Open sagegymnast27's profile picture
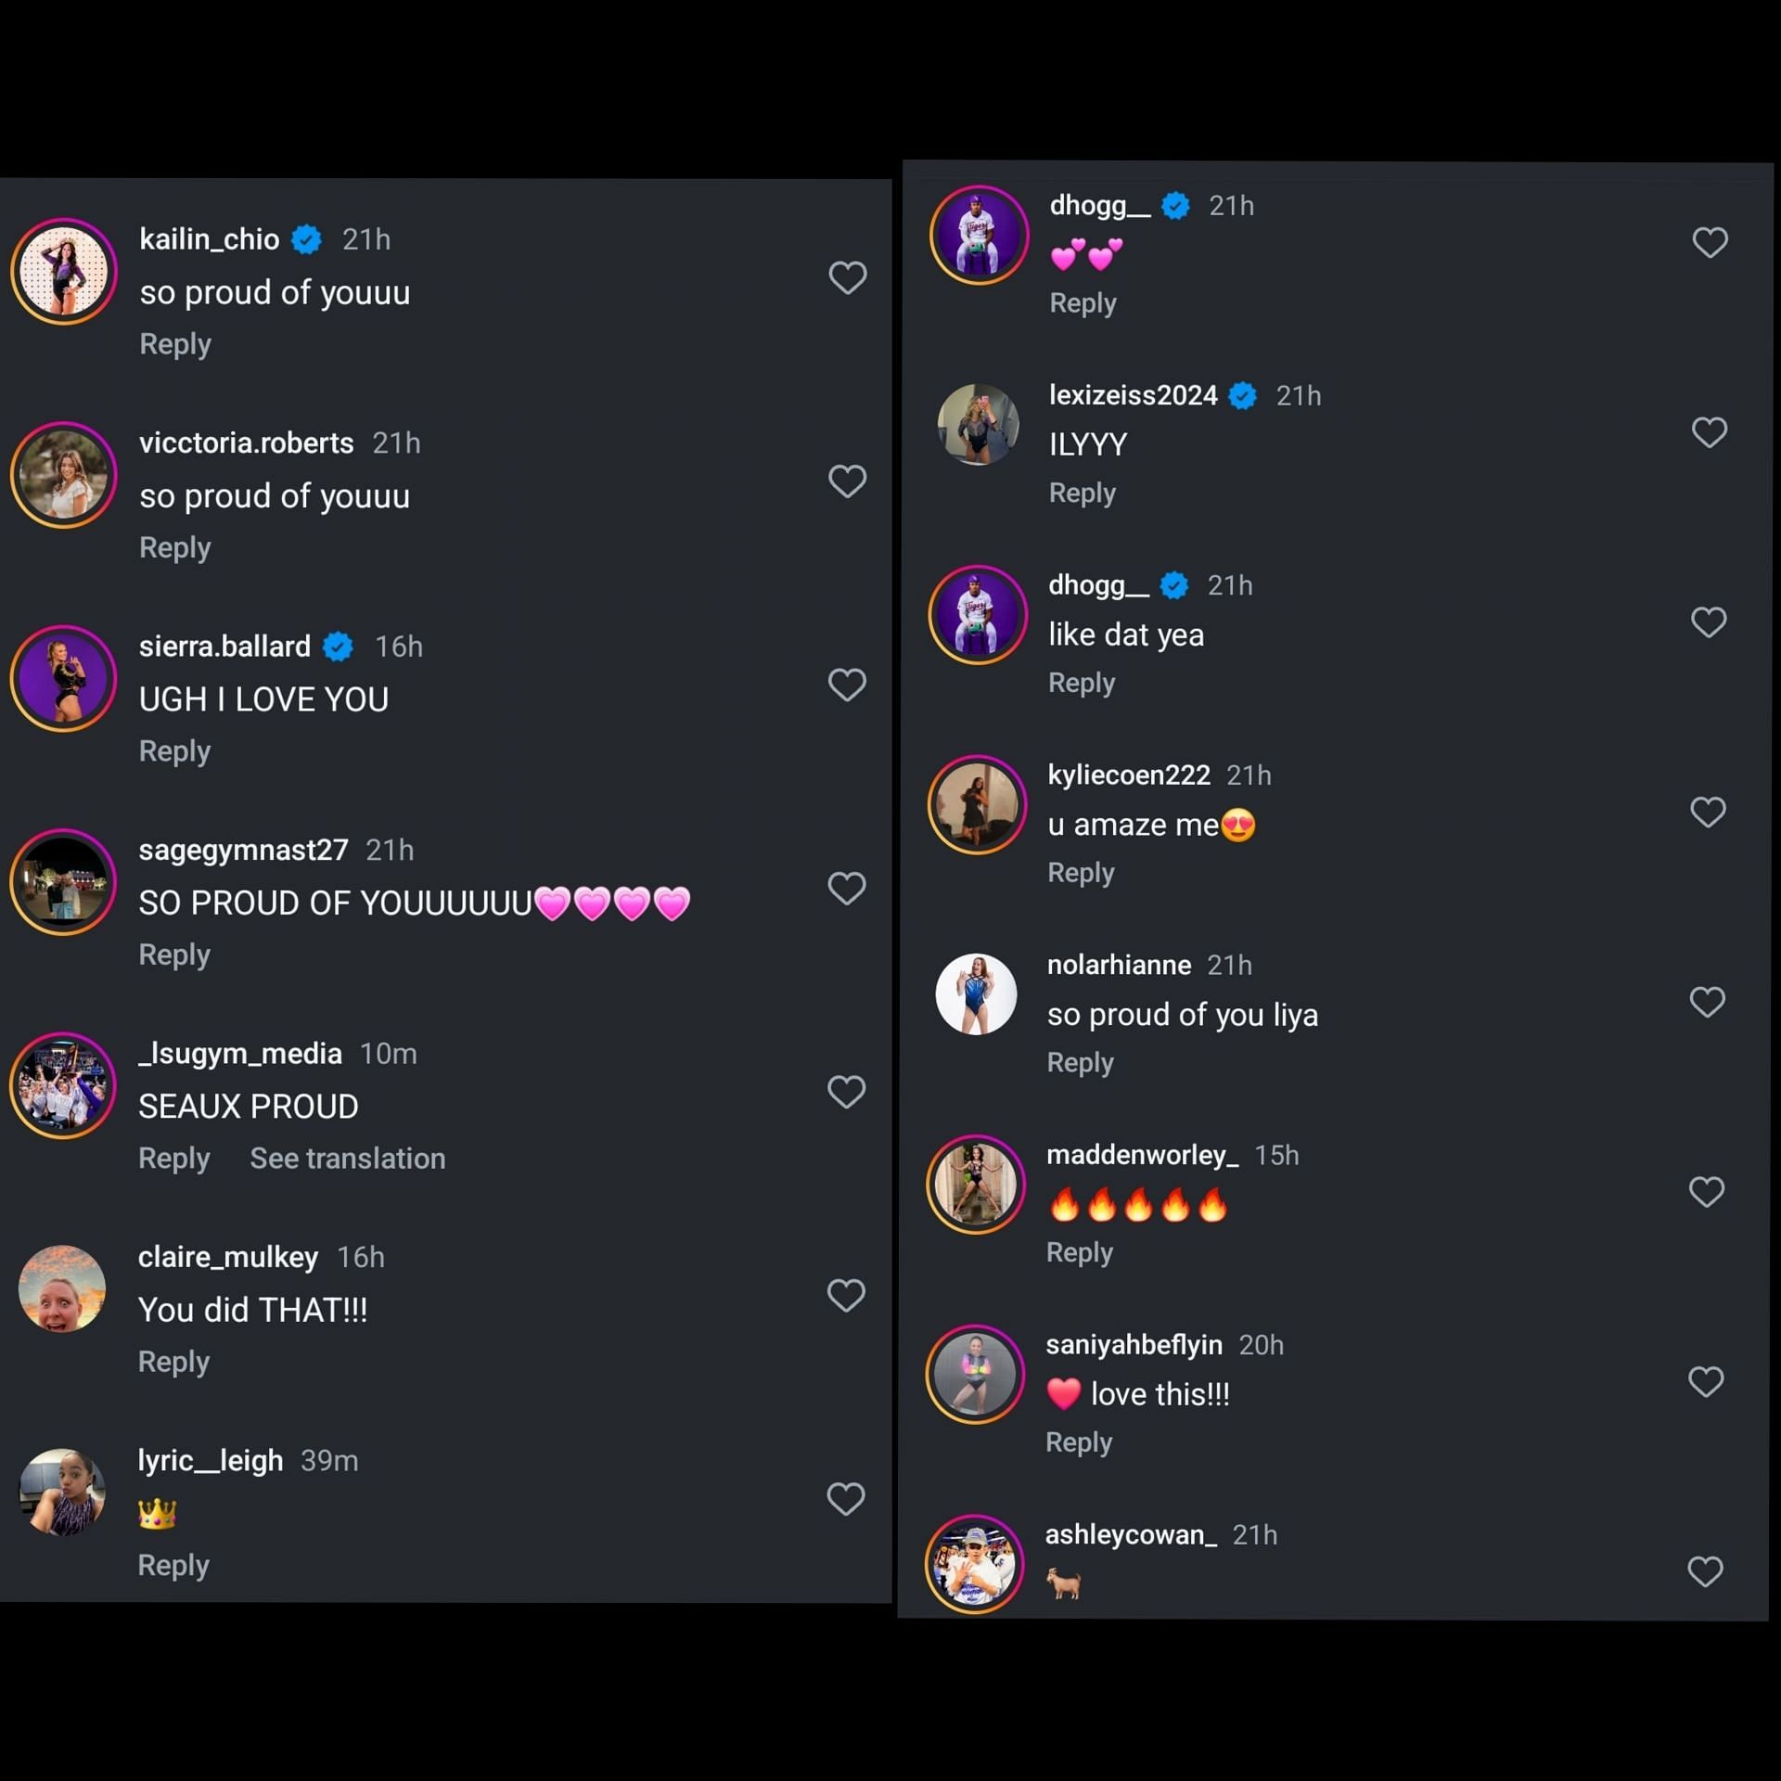 coord(63,882)
